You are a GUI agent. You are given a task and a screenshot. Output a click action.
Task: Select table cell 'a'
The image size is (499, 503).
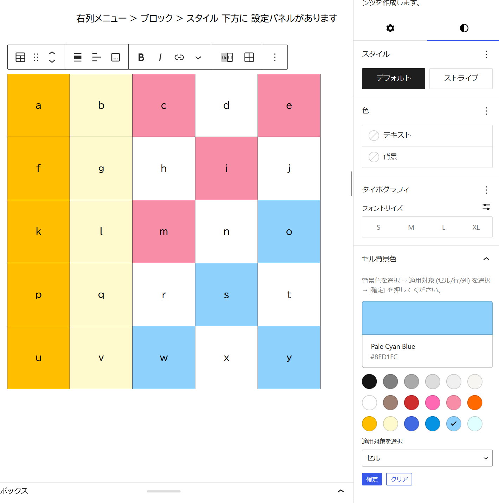pos(39,105)
